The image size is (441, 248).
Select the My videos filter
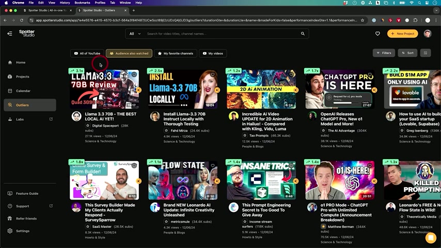point(213,54)
